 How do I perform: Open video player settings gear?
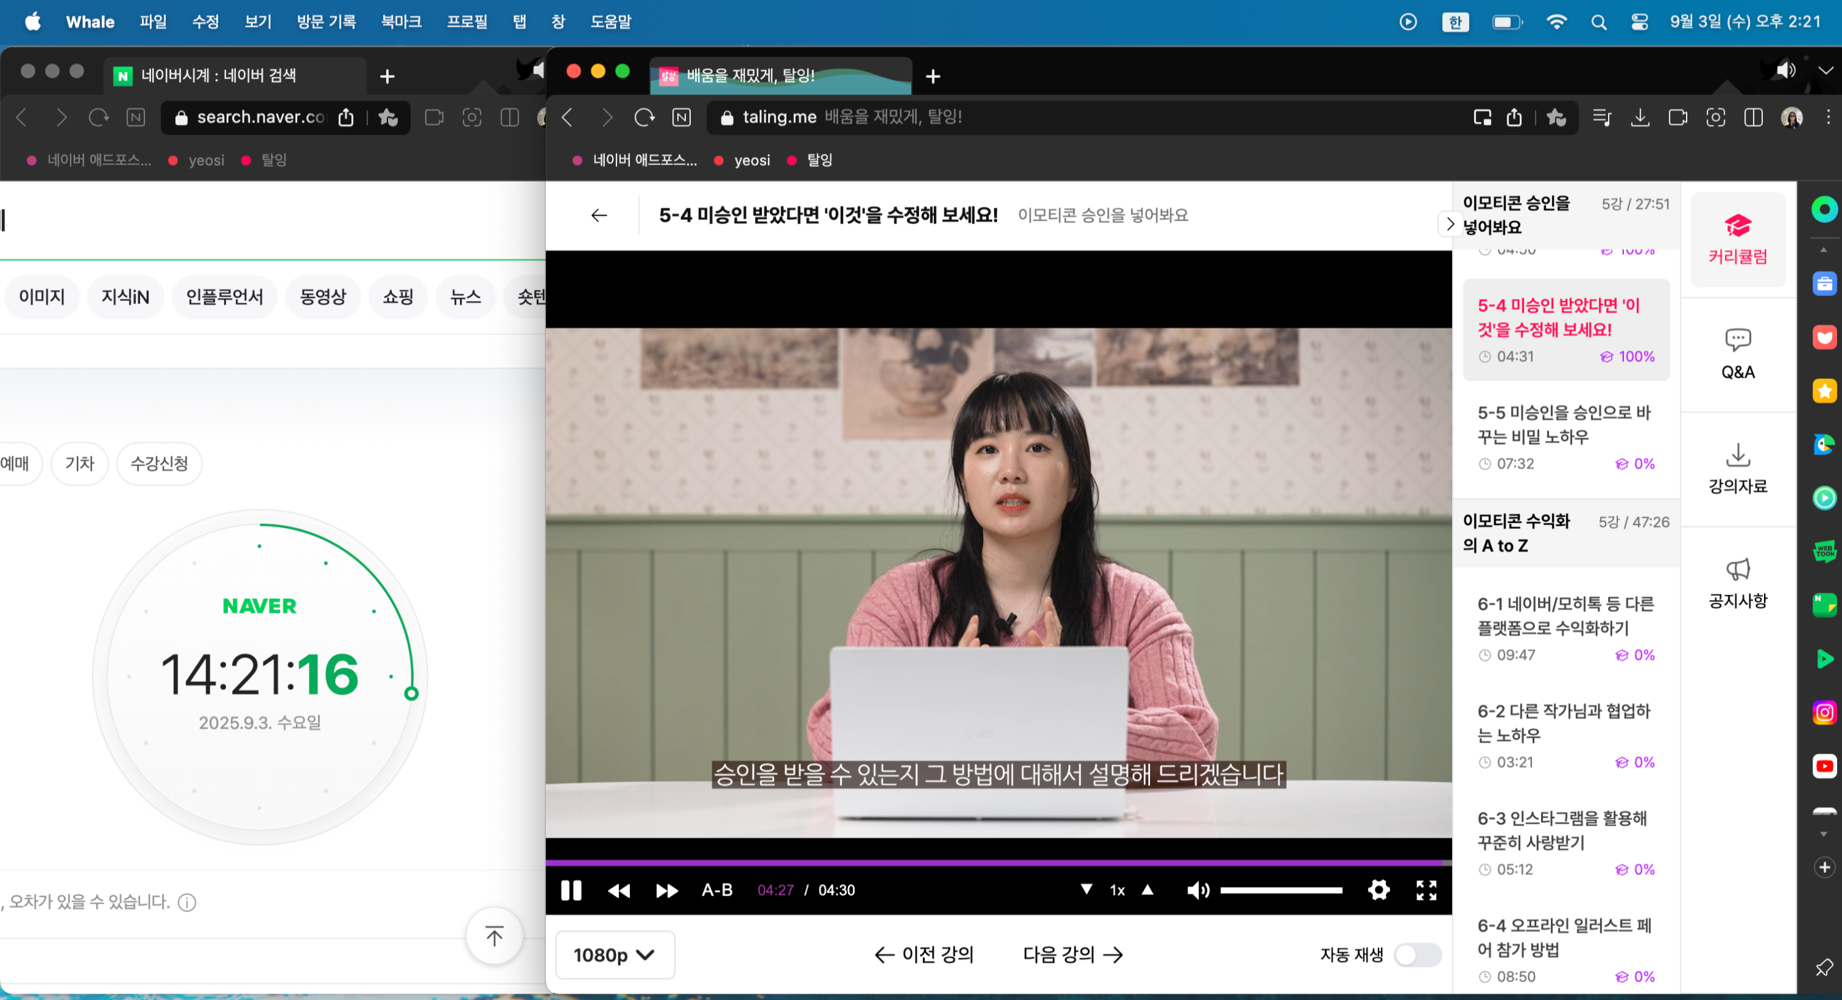[x=1378, y=890]
